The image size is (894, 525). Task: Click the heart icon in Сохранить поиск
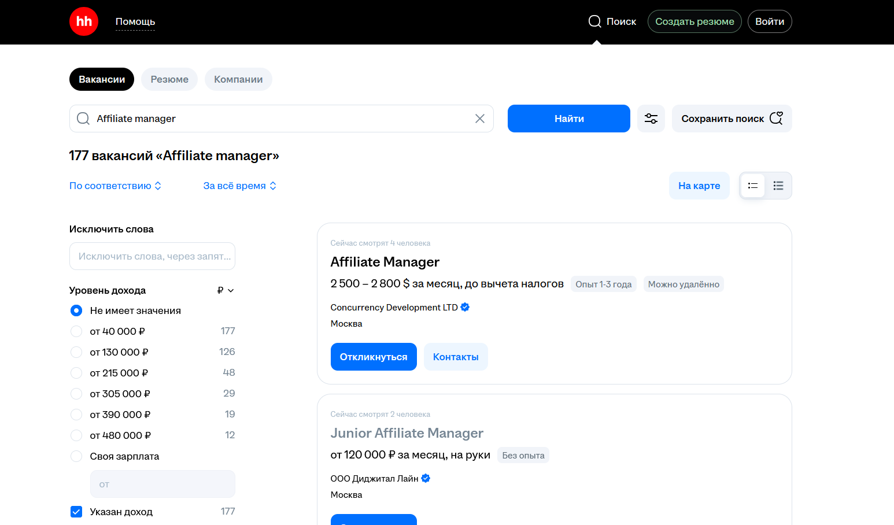point(777,118)
